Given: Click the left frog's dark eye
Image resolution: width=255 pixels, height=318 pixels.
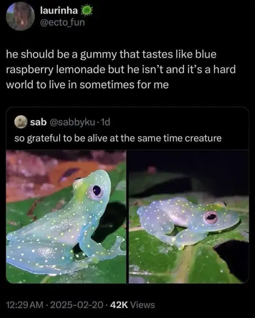Looking at the screenshot, I should point(96,190).
